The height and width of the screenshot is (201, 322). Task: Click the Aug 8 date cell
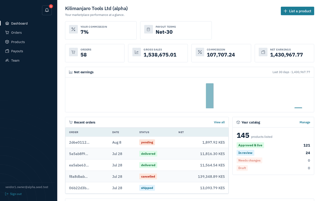pyautogui.click(x=117, y=142)
